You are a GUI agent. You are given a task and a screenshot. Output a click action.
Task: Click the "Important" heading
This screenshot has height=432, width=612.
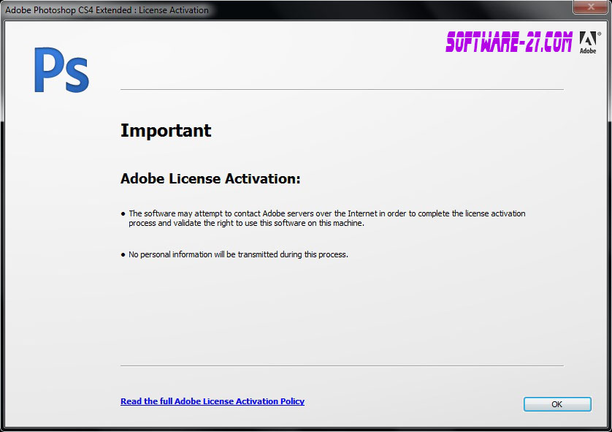pos(166,130)
